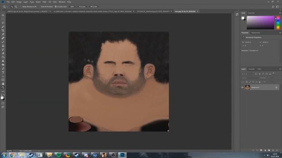Click Zoom Out mode in options bar
Viewport: 282px width, 158px height.
pos(16,7)
